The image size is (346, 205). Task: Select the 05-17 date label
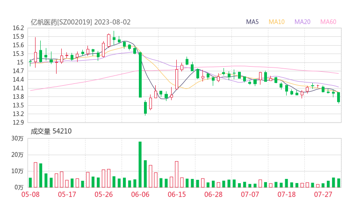[67, 194]
